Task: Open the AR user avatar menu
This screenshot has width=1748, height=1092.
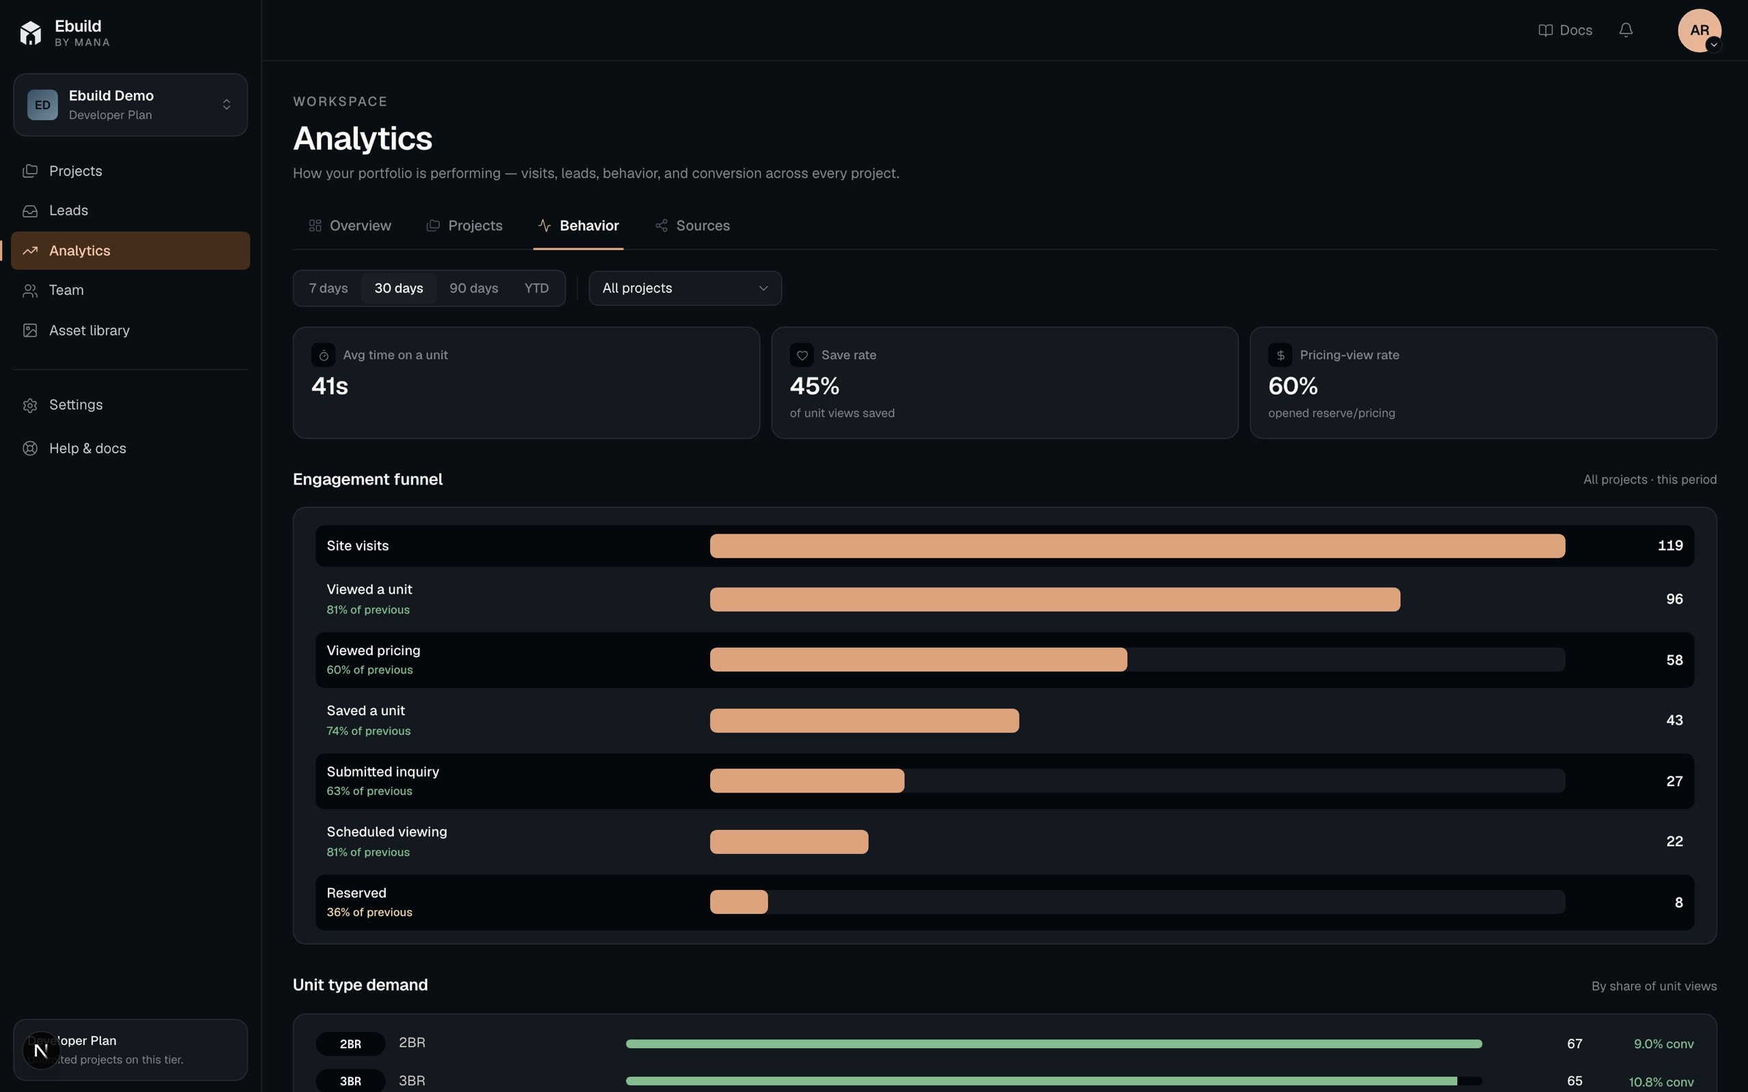Action: click(x=1699, y=30)
